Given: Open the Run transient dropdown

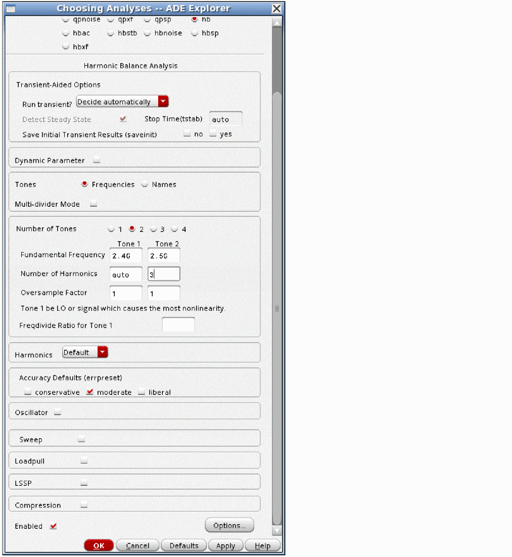Looking at the screenshot, I should (122, 102).
